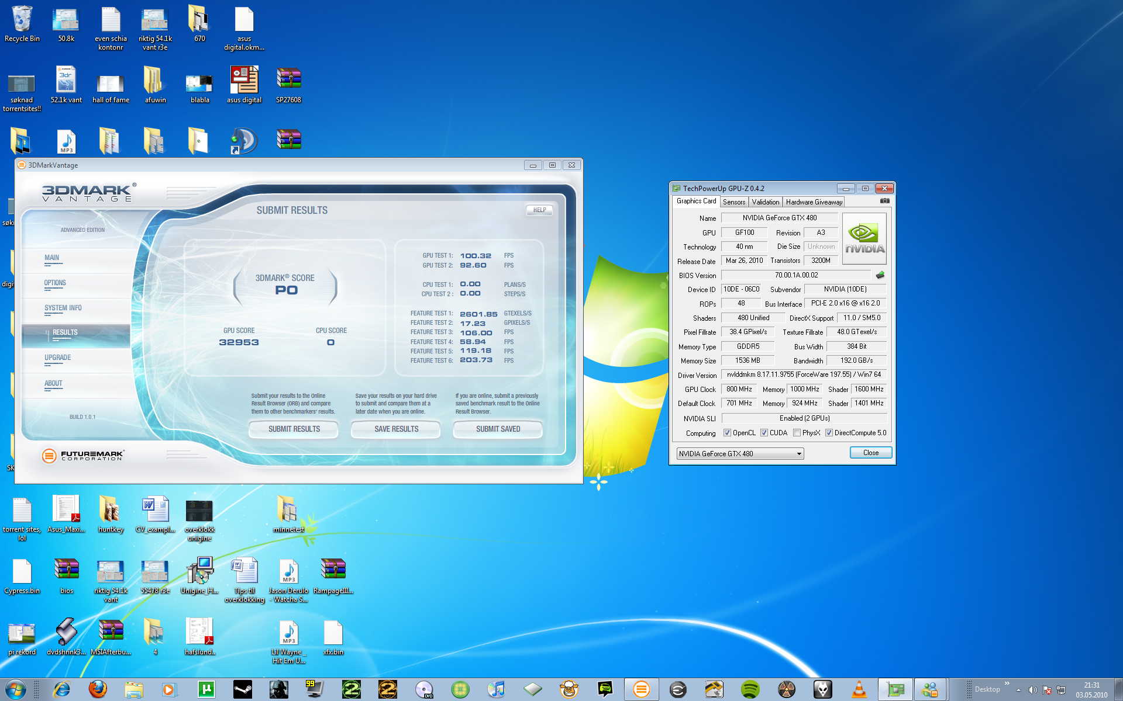Open the 'xfx.bin' file icon
This screenshot has height=701, width=1123.
[333, 637]
